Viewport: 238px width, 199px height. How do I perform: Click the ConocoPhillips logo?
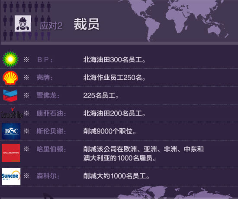point(12,114)
